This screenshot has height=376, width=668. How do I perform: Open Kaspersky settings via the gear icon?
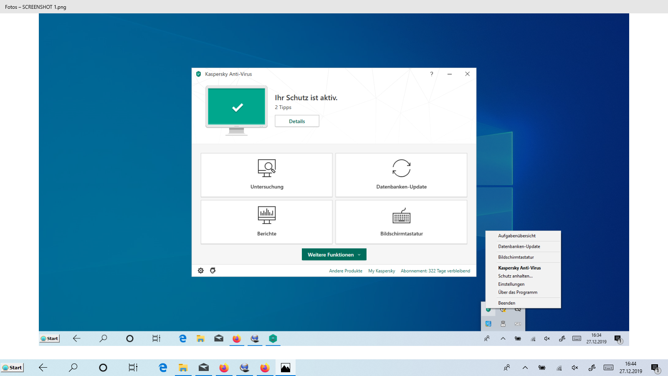201,271
